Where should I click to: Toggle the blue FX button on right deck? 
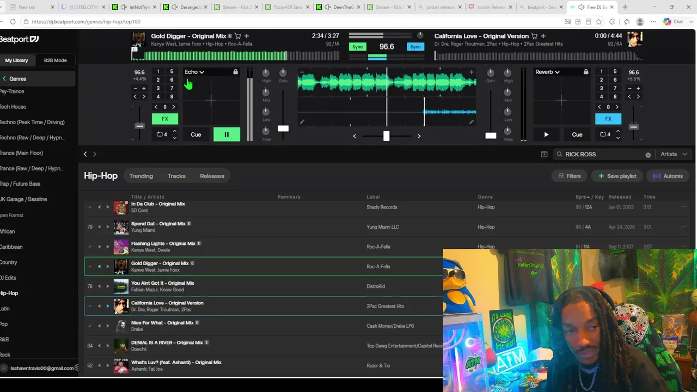608,119
